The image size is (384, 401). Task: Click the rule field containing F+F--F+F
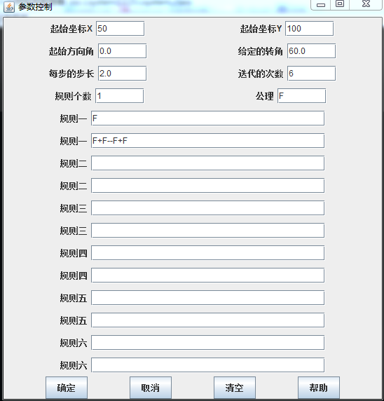(x=208, y=141)
